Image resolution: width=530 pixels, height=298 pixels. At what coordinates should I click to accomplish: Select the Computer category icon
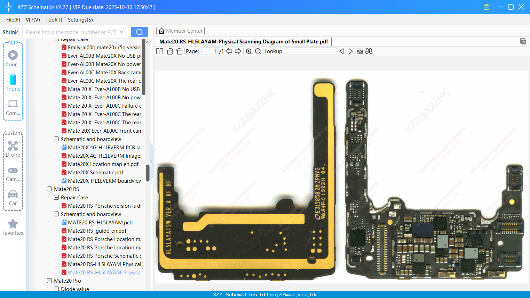pos(13,104)
